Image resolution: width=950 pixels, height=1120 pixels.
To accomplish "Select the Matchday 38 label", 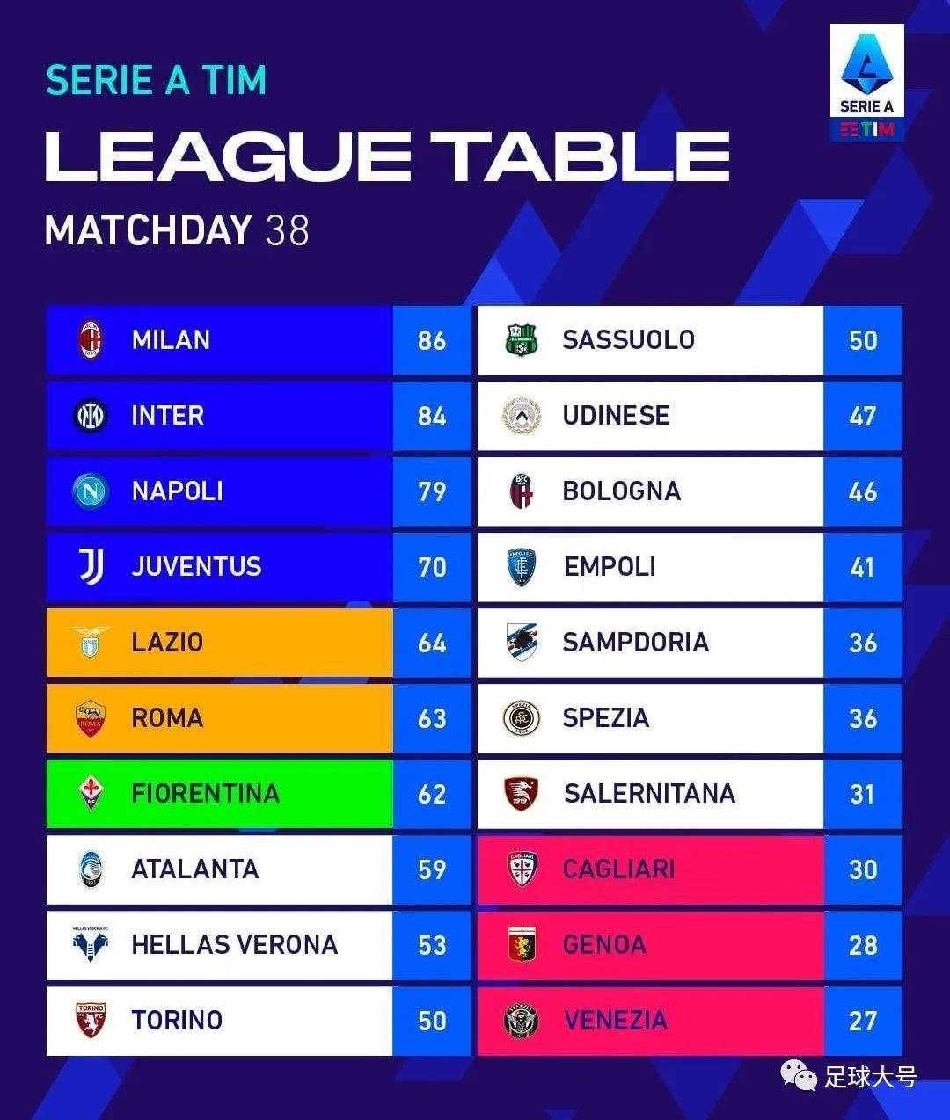I will (177, 230).
